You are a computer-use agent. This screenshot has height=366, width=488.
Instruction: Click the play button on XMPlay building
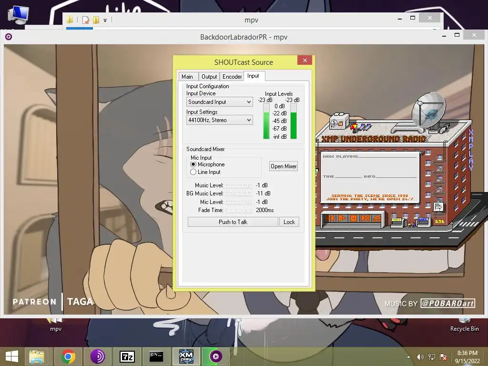point(342,218)
